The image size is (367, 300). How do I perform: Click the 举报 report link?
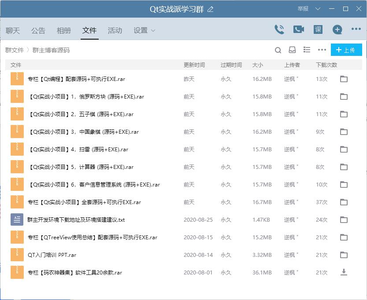(x=303, y=9)
